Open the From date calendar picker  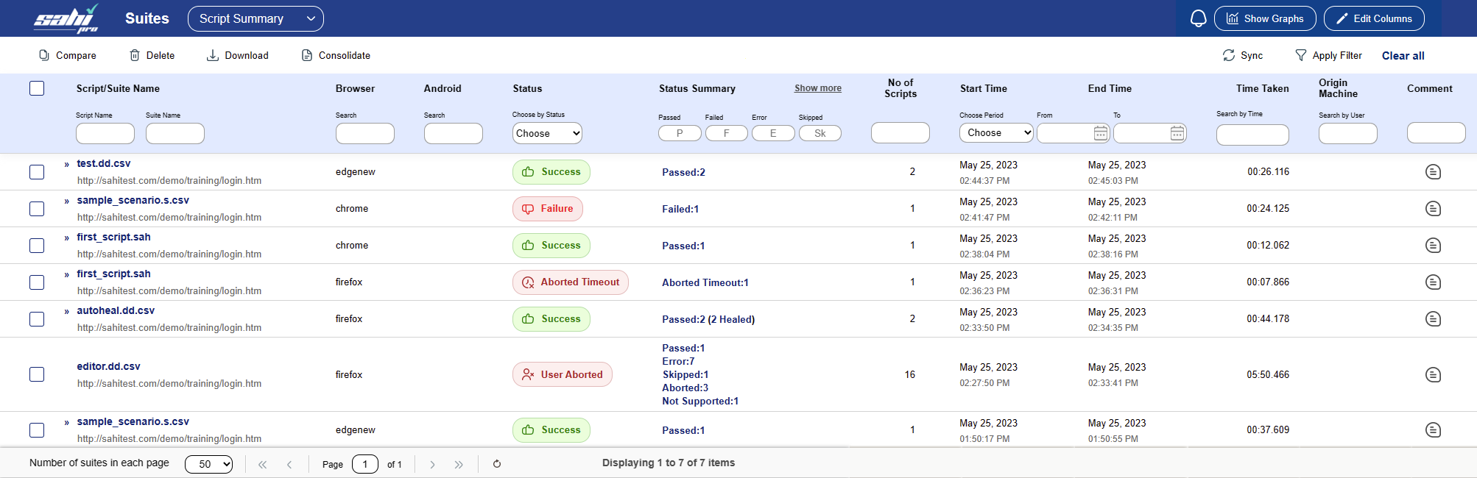tap(1100, 133)
